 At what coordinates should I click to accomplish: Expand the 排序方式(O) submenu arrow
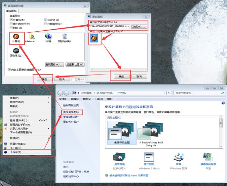(48, 102)
